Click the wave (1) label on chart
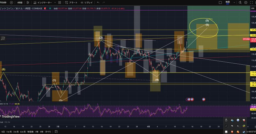The image size is (256, 134). [54, 80]
